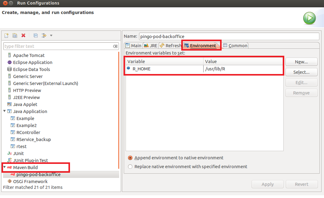Image resolution: width=324 pixels, height=198 pixels.
Task: Open the filter options dropdown arrow
Action: (x=51, y=35)
